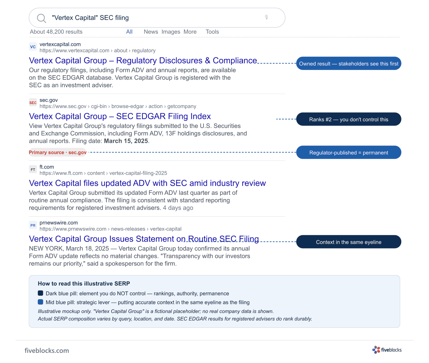The image size is (429, 363).
Task: Click 'About 48,200 results' text
Action: pos(56,32)
